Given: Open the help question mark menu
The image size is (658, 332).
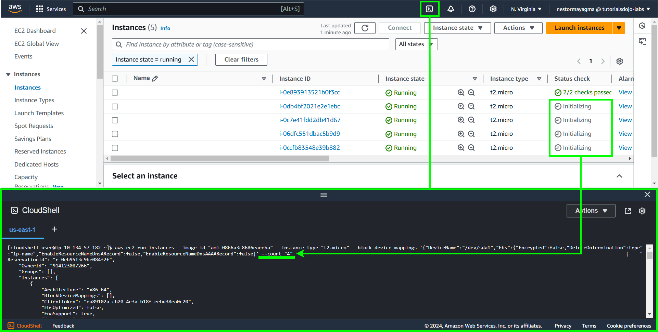Looking at the screenshot, I should tap(472, 9).
